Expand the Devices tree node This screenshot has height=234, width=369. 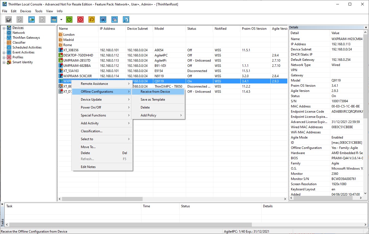click(4, 28)
